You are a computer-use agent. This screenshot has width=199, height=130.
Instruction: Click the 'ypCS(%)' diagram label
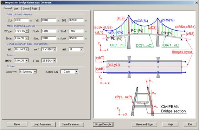pyautogui.click(x=141, y=21)
